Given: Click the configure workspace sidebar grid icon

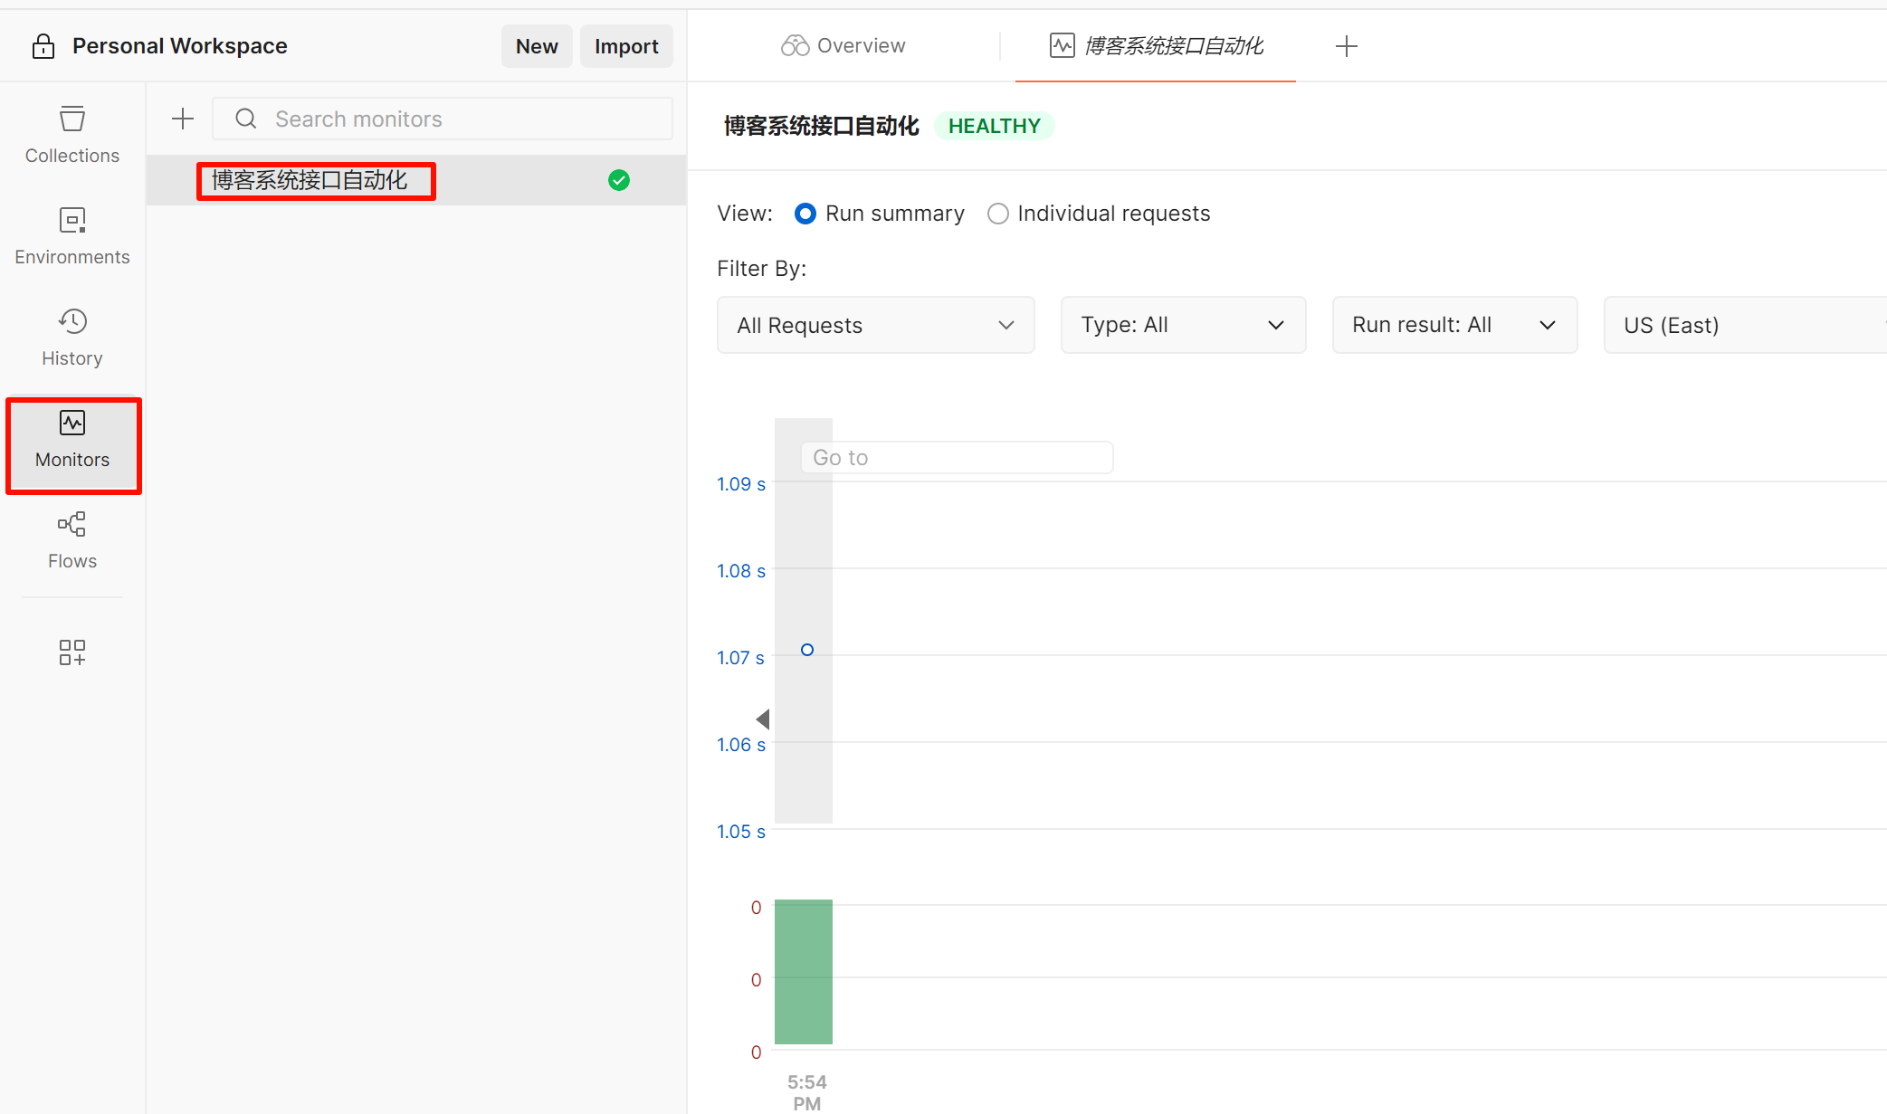Looking at the screenshot, I should 72,652.
